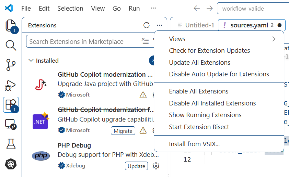The image size is (289, 177).
Task: Select the Extensions view icon
Action: pyautogui.click(x=11, y=105)
